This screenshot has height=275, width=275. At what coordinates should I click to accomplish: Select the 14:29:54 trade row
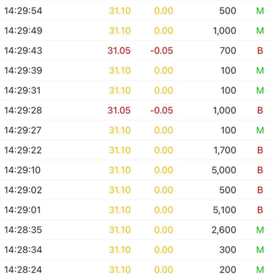pyautogui.click(x=137, y=11)
